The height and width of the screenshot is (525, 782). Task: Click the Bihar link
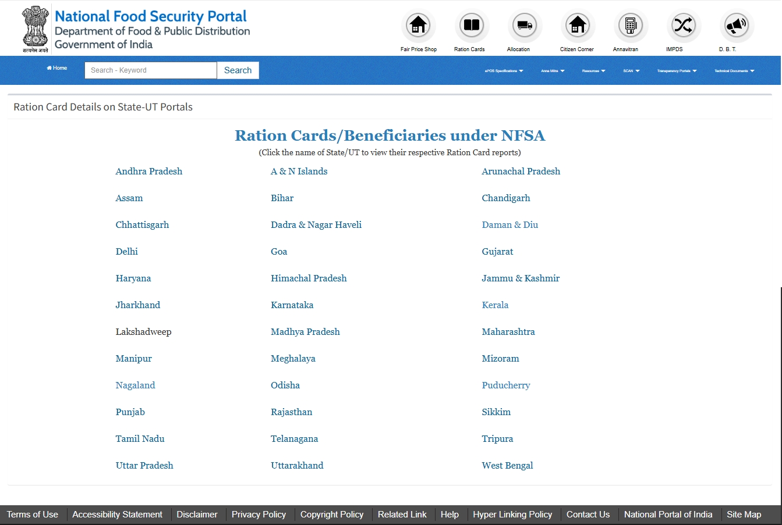coord(282,198)
